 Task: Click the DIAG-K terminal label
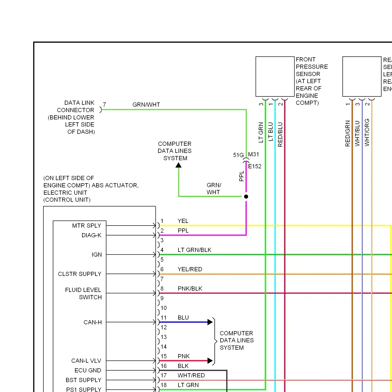[x=91, y=235]
